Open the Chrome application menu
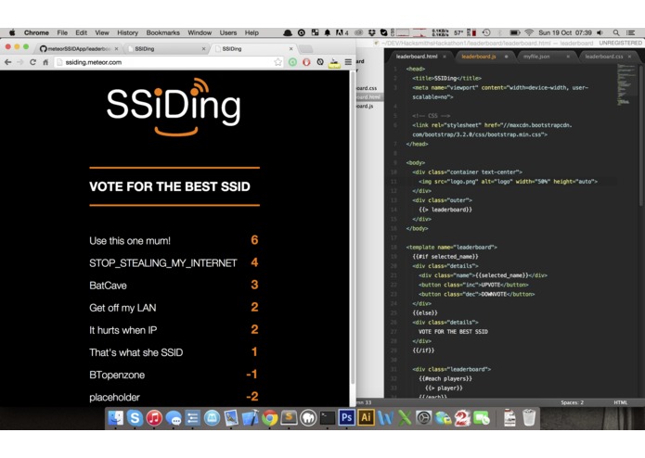This screenshot has width=645, height=458. coord(36,32)
